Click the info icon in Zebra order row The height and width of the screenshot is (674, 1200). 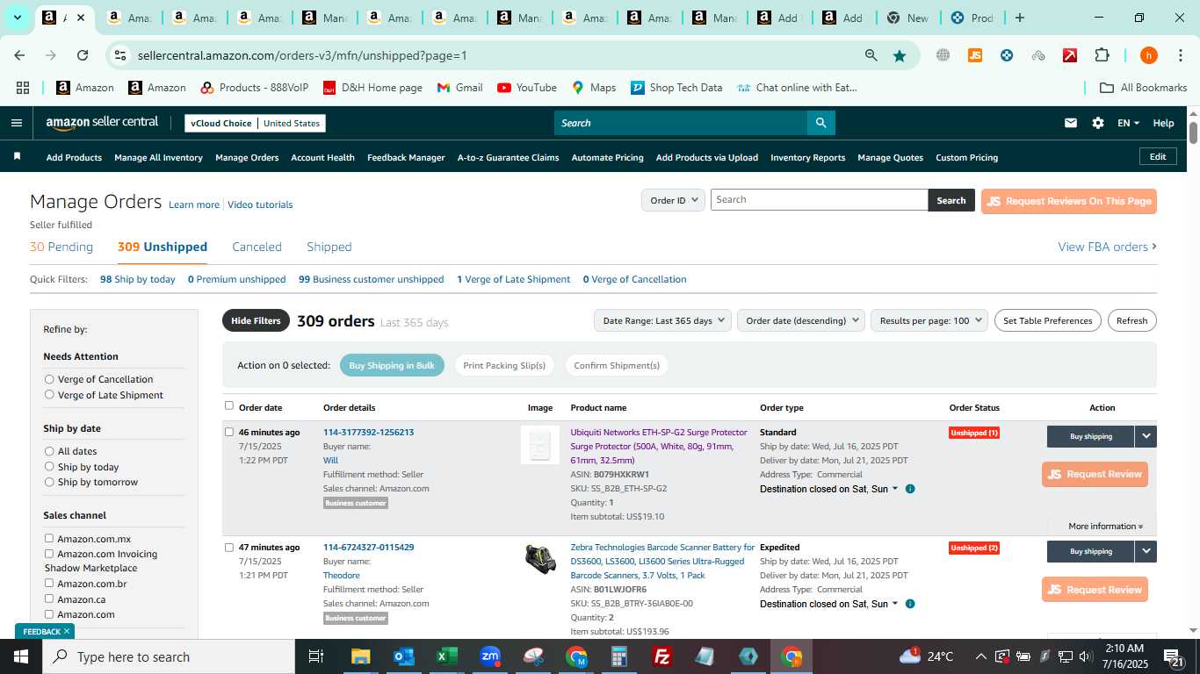(910, 604)
